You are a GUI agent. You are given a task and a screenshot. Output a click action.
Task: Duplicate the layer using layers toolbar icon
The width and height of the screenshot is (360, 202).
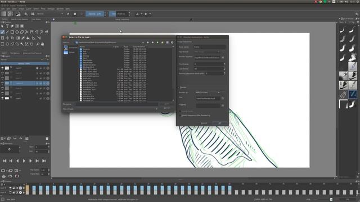pyautogui.click(x=9, y=139)
